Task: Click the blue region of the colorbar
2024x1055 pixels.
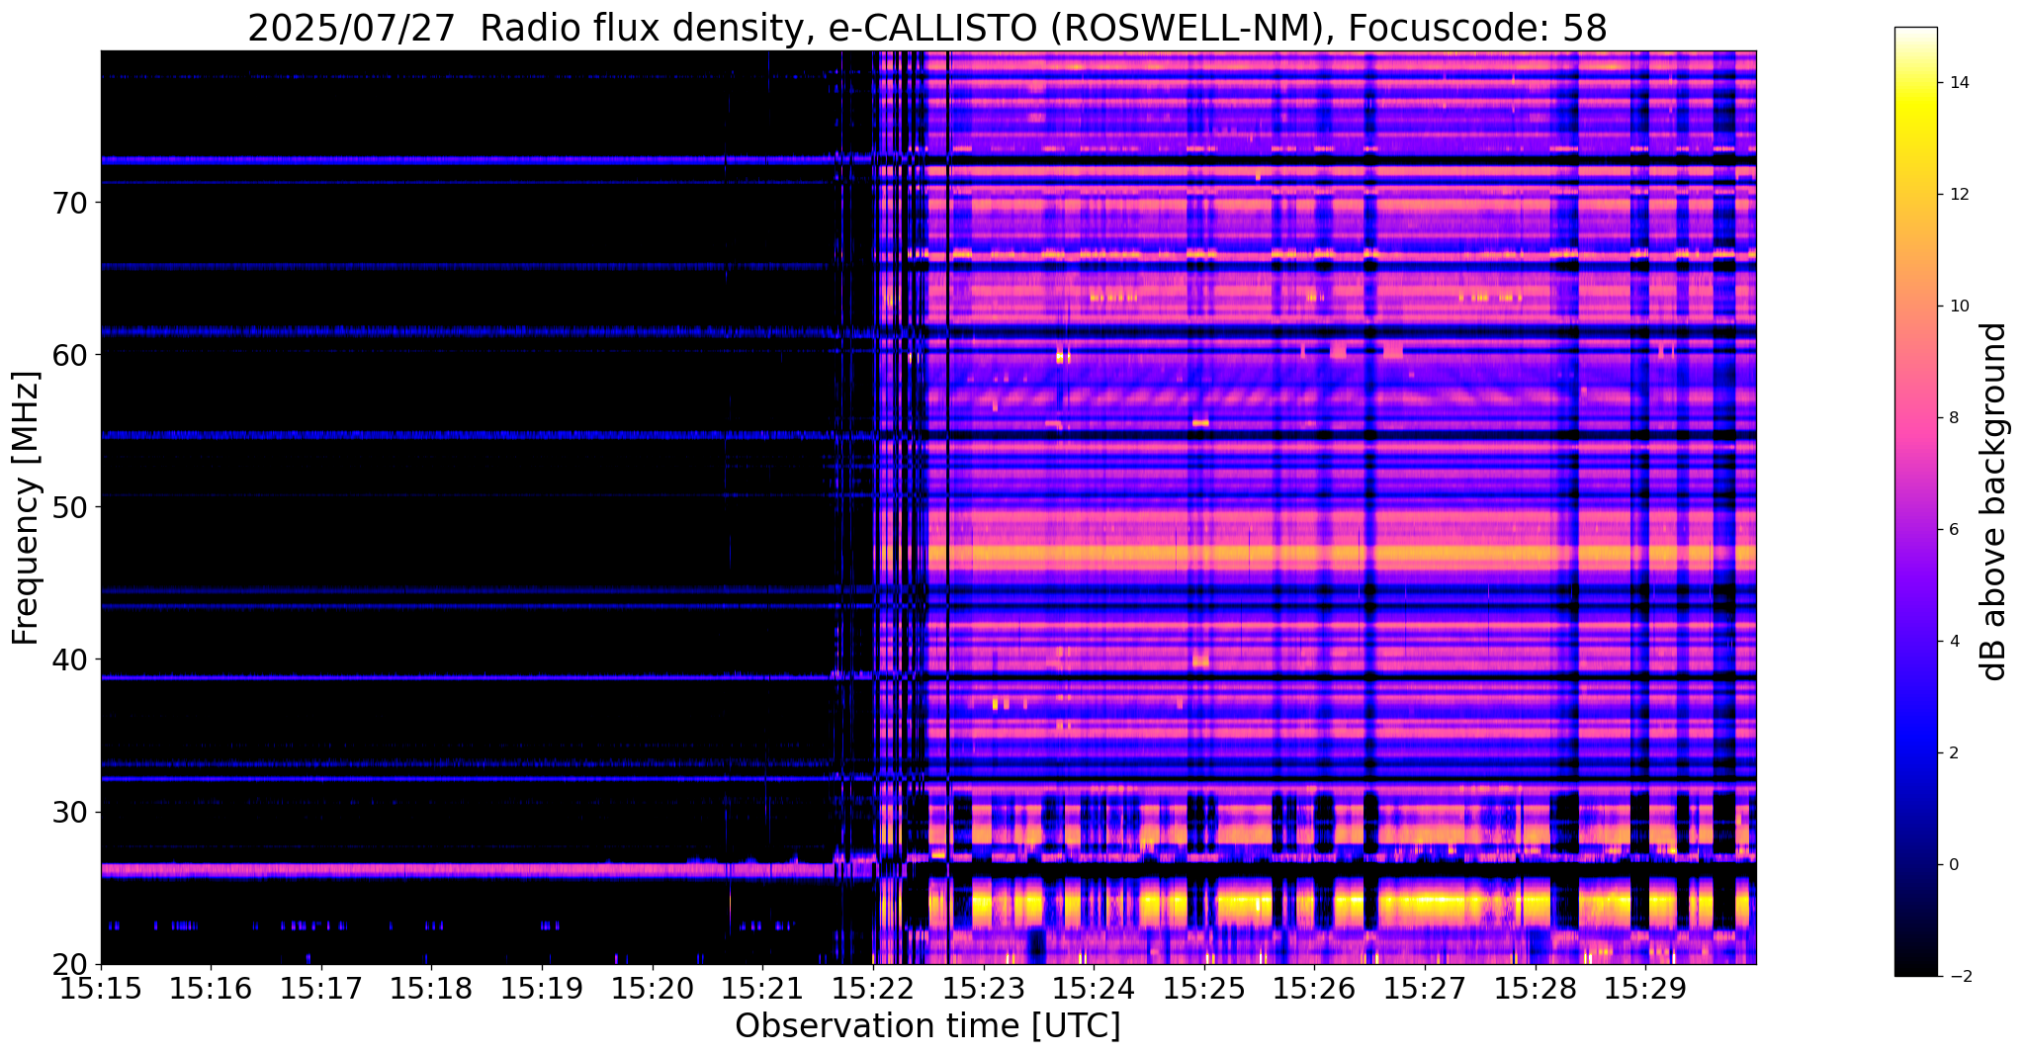Action: (x=1915, y=737)
